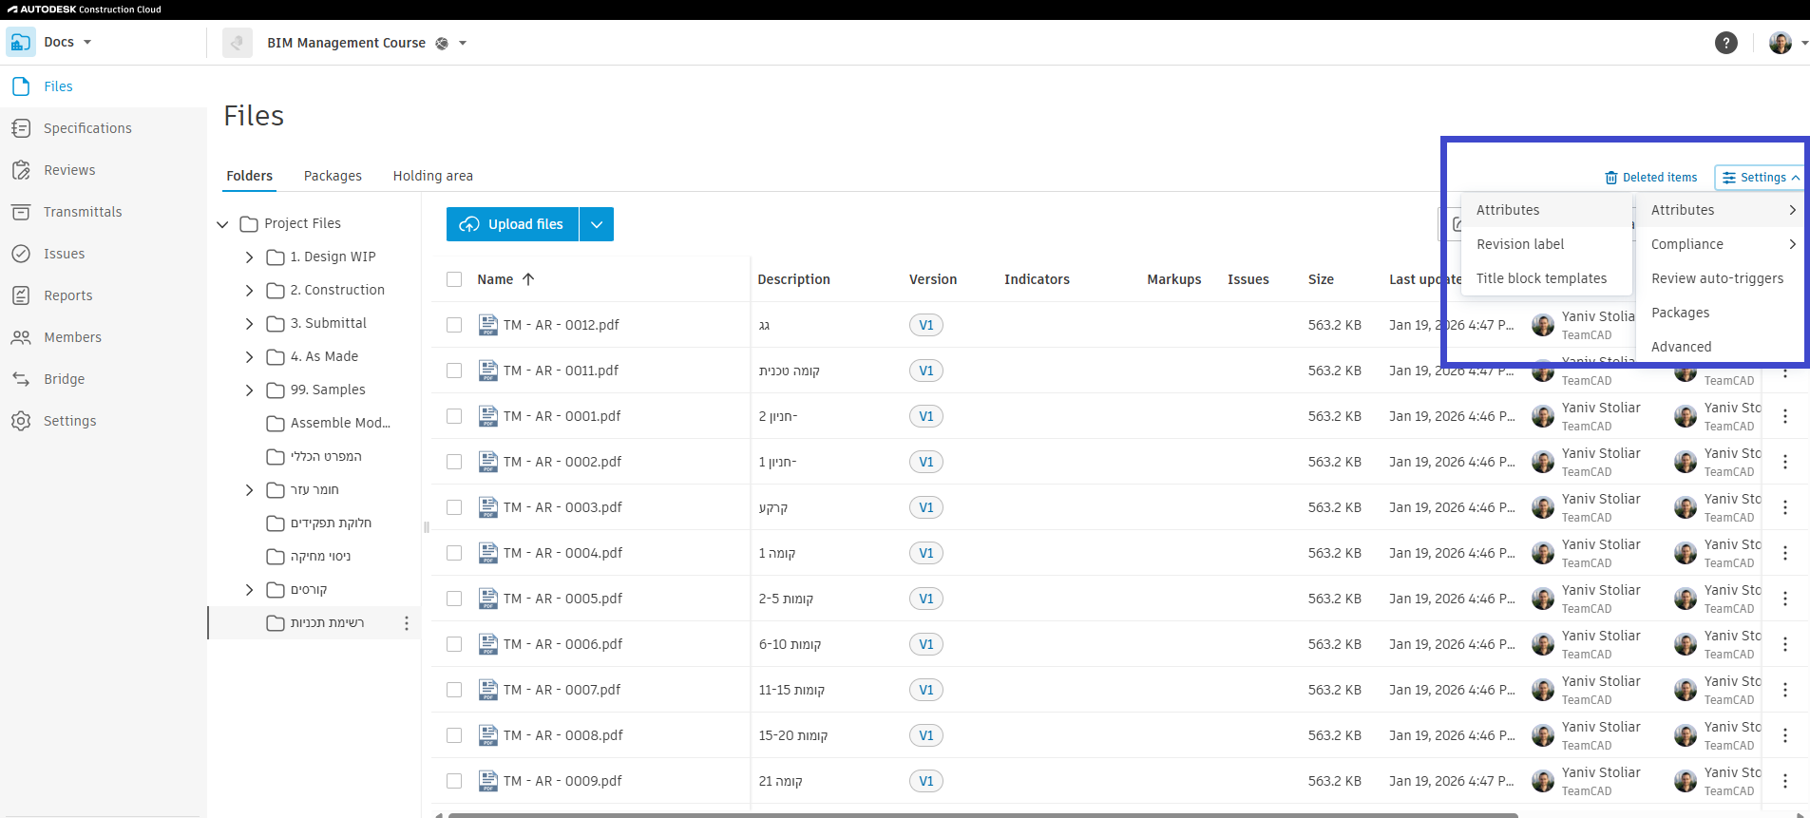1810x818 pixels.
Task: Select the checkbox for TM - AR - 0005.pdf
Action: click(x=454, y=599)
